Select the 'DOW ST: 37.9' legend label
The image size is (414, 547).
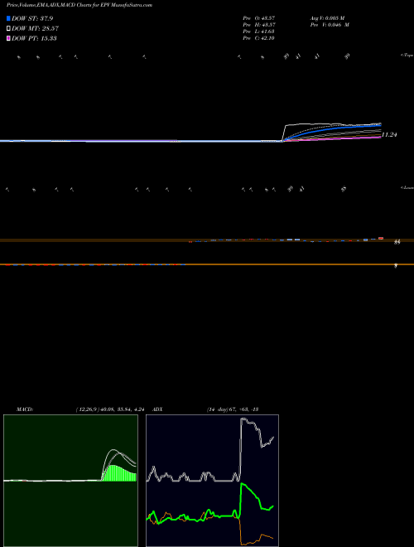click(32, 18)
